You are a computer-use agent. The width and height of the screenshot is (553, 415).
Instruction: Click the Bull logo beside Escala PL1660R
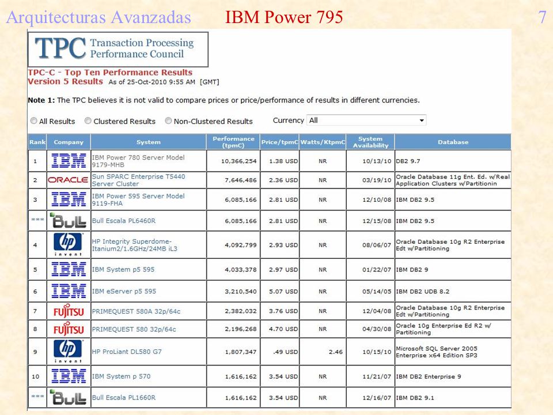[x=68, y=397]
